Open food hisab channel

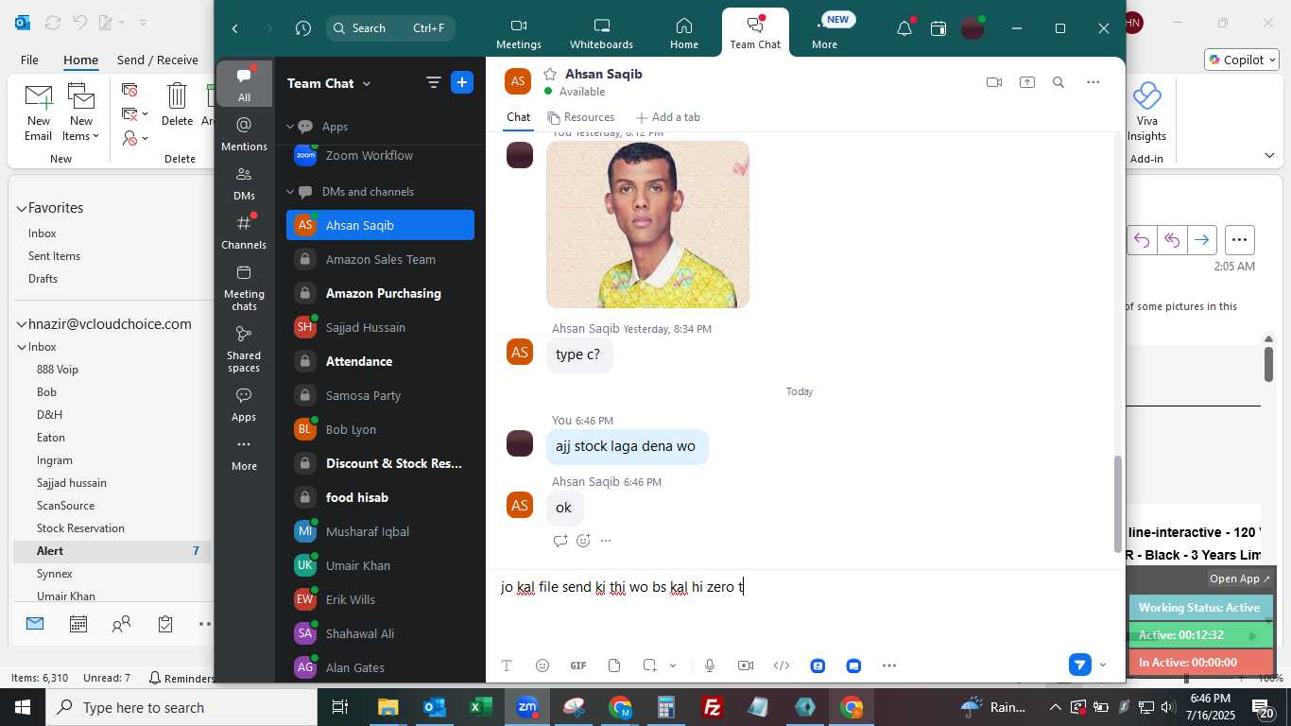tap(380, 497)
